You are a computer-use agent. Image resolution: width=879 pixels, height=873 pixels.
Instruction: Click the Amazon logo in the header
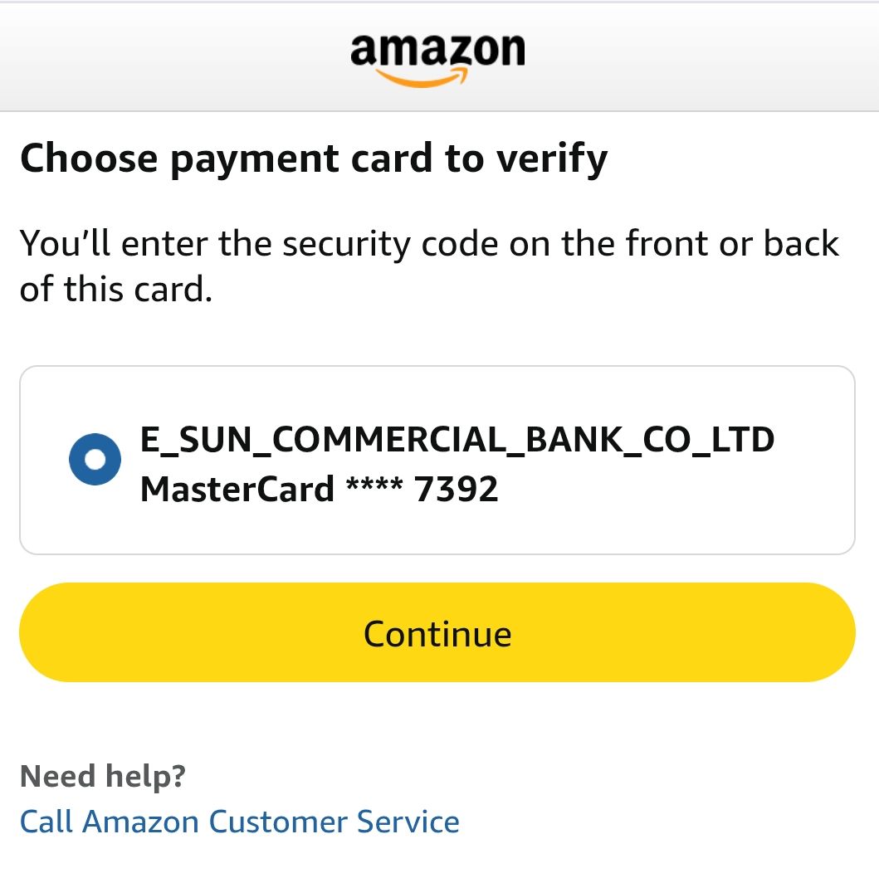coord(437,58)
